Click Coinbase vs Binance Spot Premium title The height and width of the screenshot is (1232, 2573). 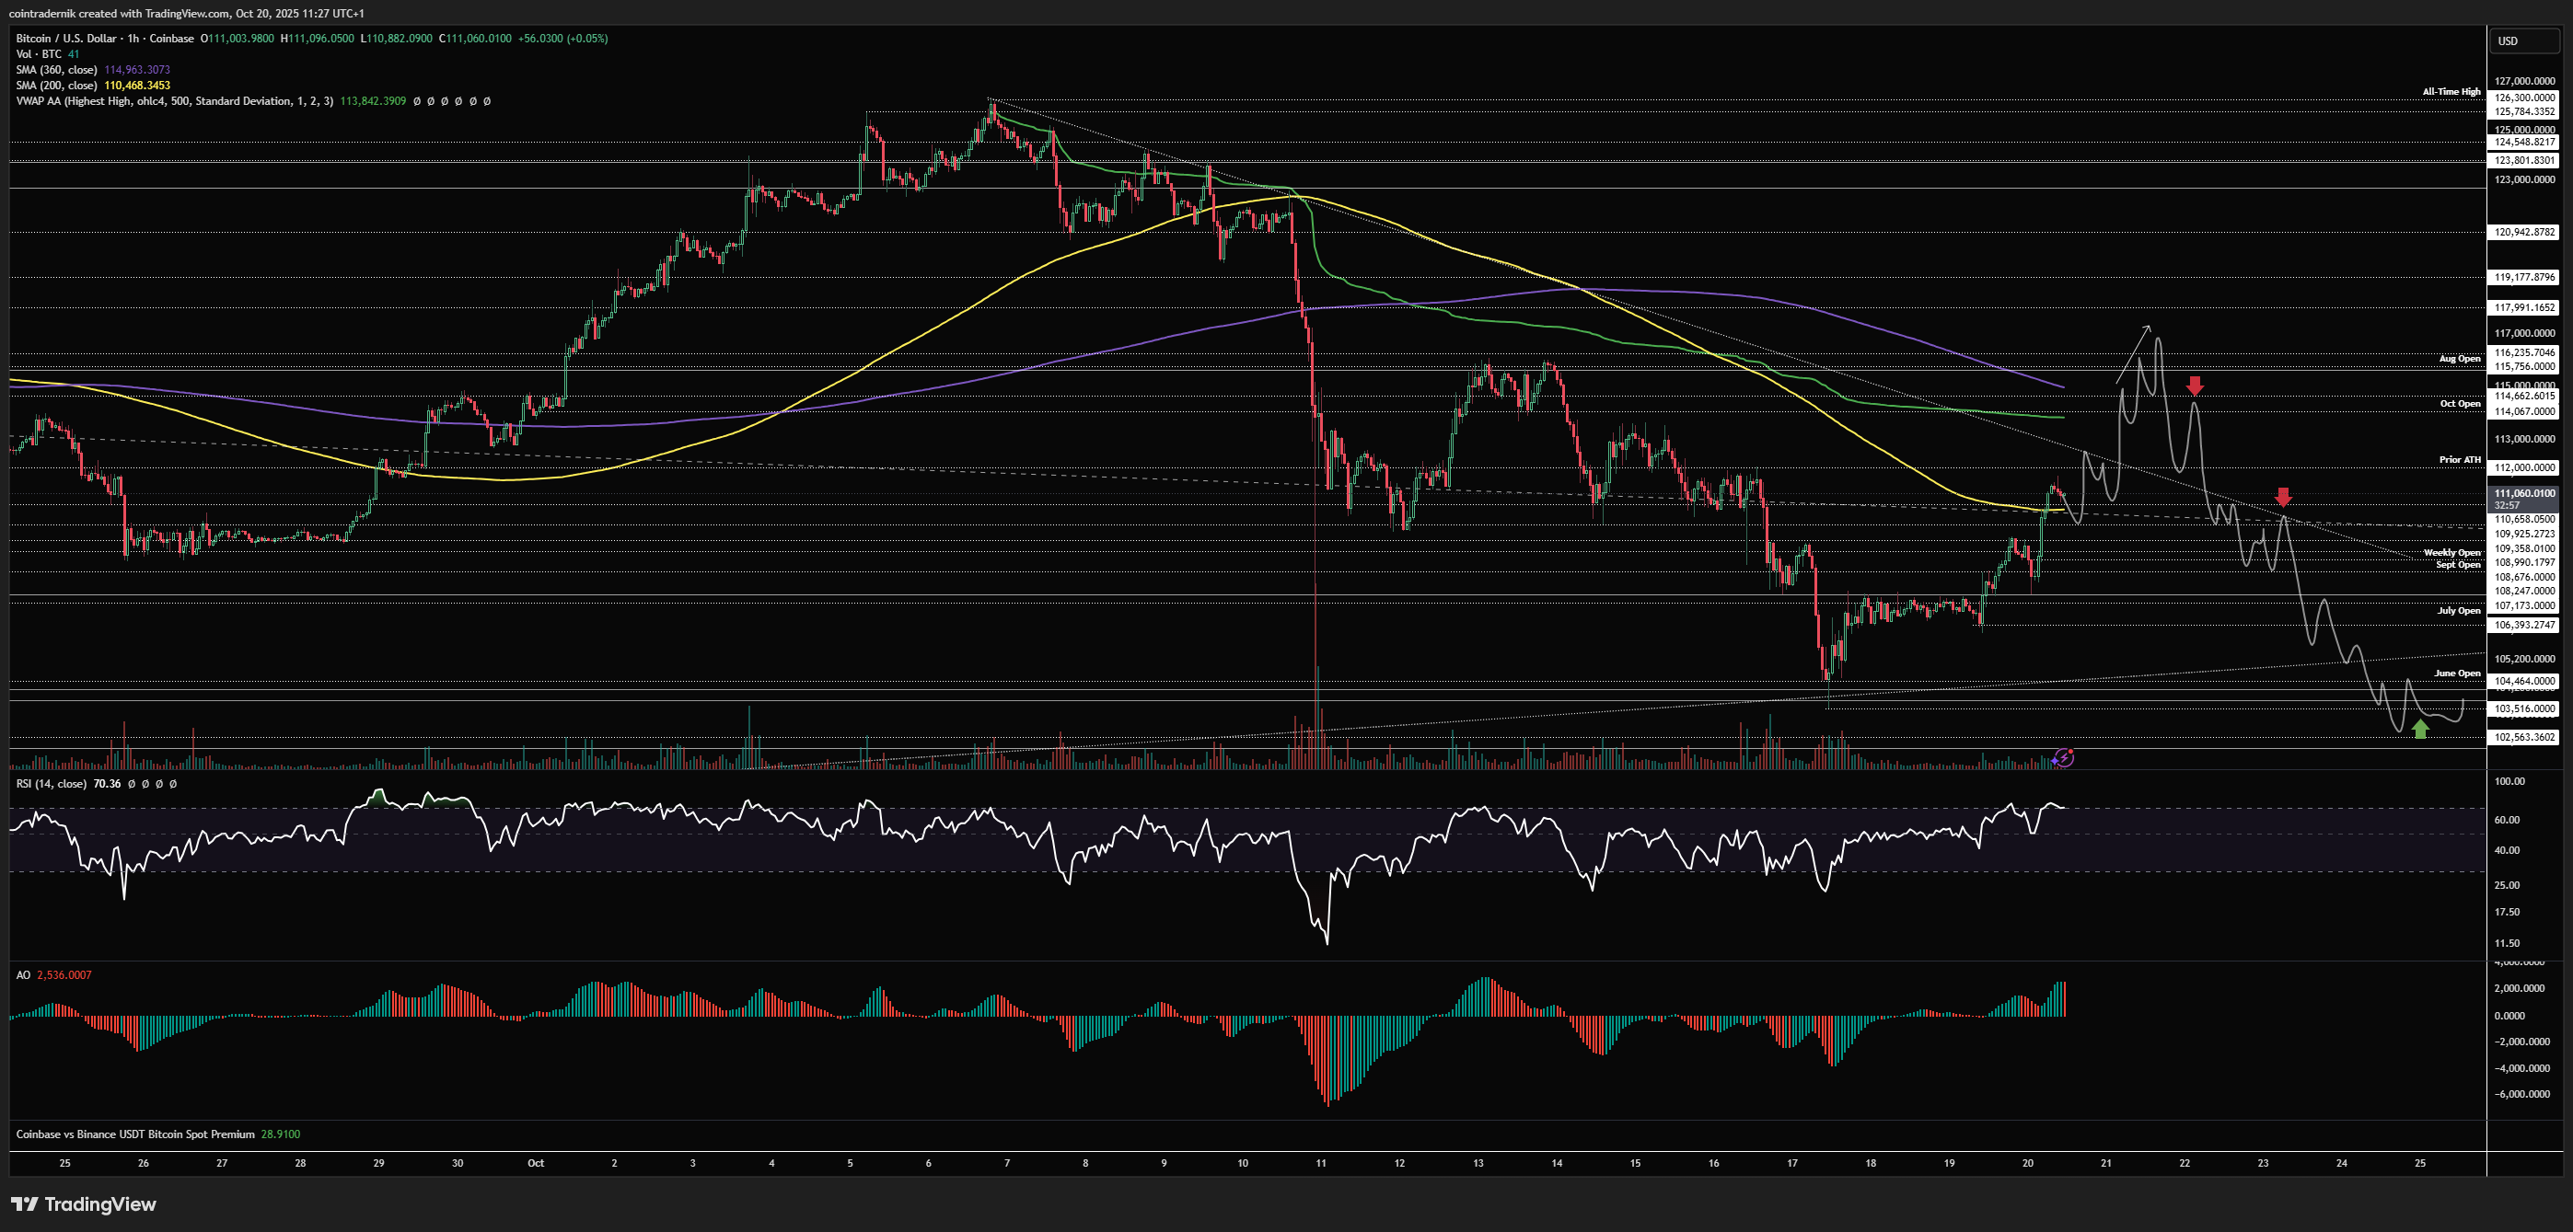click(134, 1134)
